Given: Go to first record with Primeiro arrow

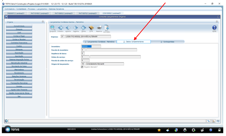Looking at the screenshot, I should 61,28.
